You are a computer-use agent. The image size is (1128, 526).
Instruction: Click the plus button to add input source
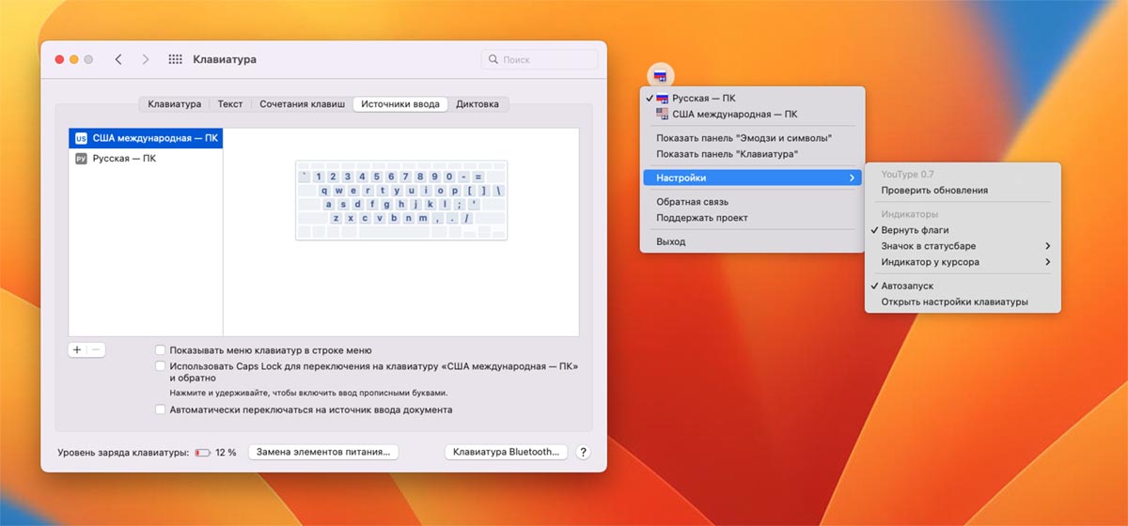(x=77, y=349)
